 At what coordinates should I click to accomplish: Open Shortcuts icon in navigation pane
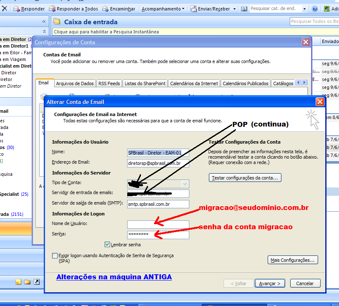[x=37, y=282]
